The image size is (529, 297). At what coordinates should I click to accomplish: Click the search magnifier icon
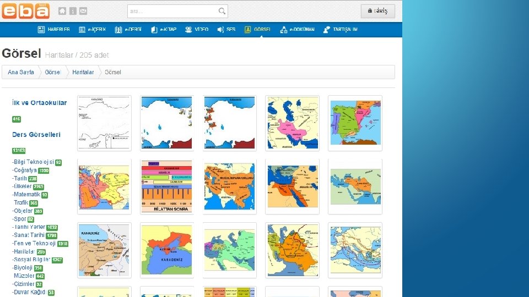point(222,11)
